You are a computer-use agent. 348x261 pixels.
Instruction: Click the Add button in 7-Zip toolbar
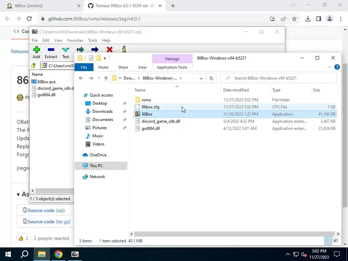point(36,53)
